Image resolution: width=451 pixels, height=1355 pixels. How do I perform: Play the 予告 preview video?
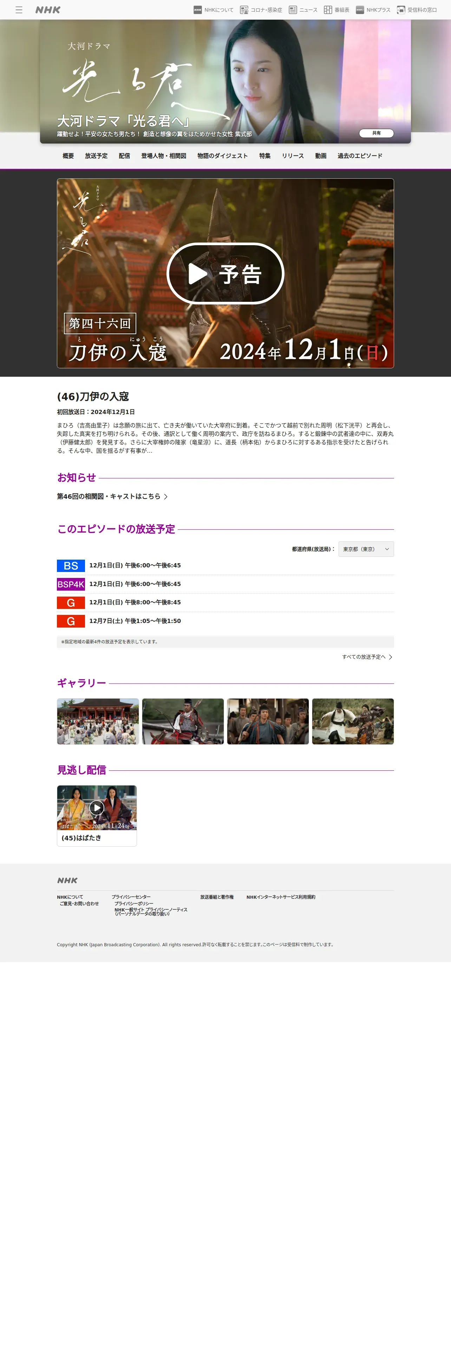point(225,274)
